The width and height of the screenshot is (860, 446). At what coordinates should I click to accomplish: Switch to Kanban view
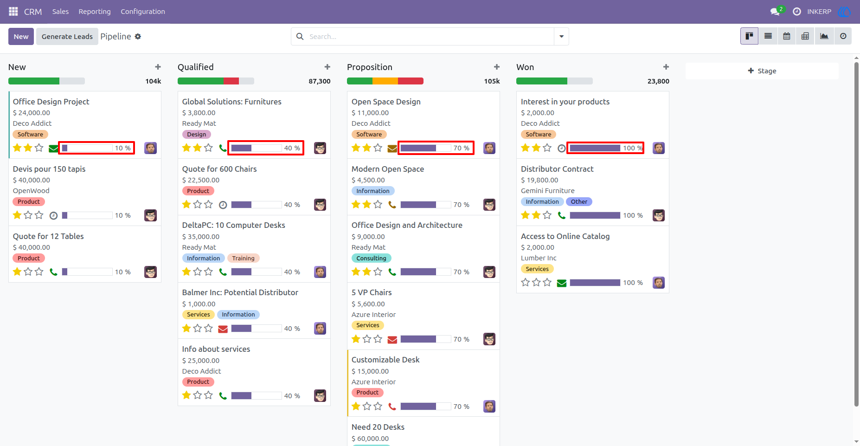point(749,36)
